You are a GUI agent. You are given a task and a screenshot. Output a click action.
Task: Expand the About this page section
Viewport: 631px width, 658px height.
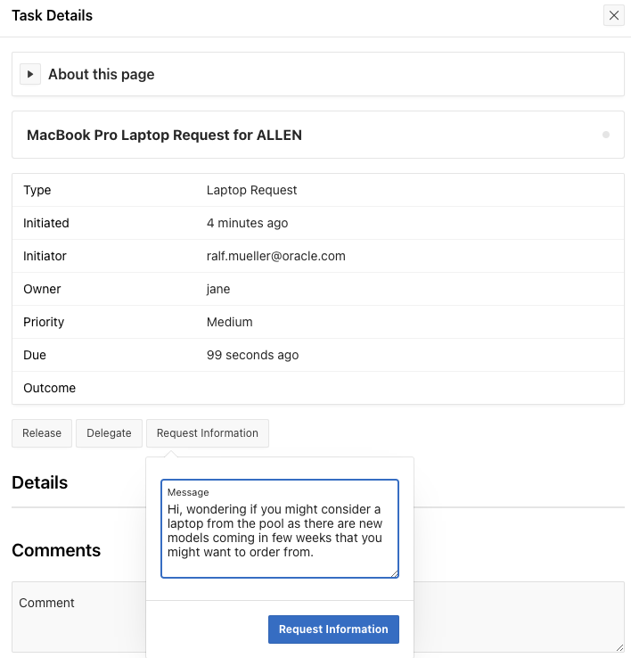click(30, 74)
